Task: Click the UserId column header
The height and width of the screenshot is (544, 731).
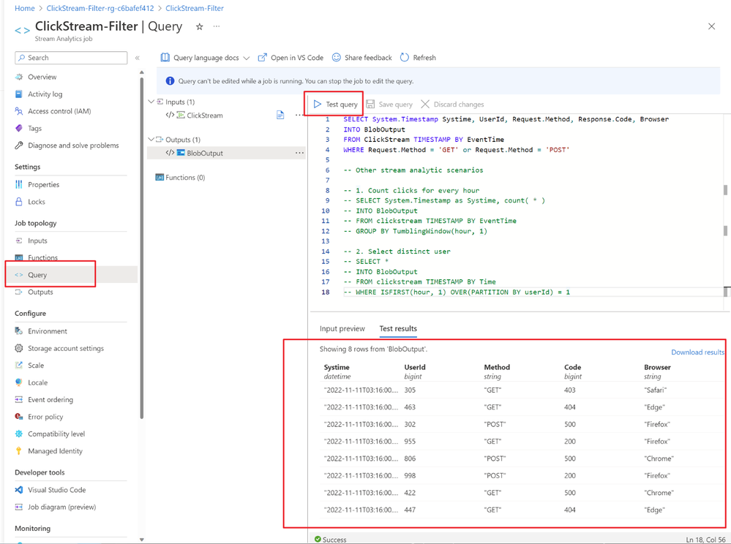Action: click(415, 367)
